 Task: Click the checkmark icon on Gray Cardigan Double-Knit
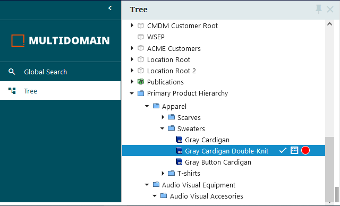pos(283,150)
